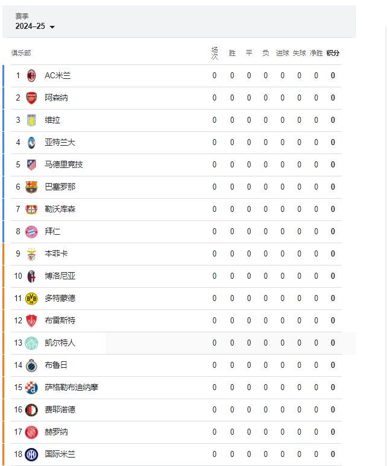Viewport: 388px width, 466px height.
Task: Open the 本菲卡 team link
Action: point(56,253)
